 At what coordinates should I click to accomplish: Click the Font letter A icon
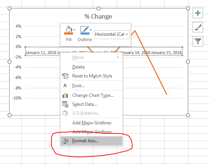65,86
